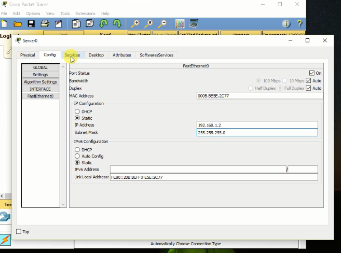This screenshot has width=341, height=253.
Task: Click the IPv6 Address field
Action: click(198, 170)
